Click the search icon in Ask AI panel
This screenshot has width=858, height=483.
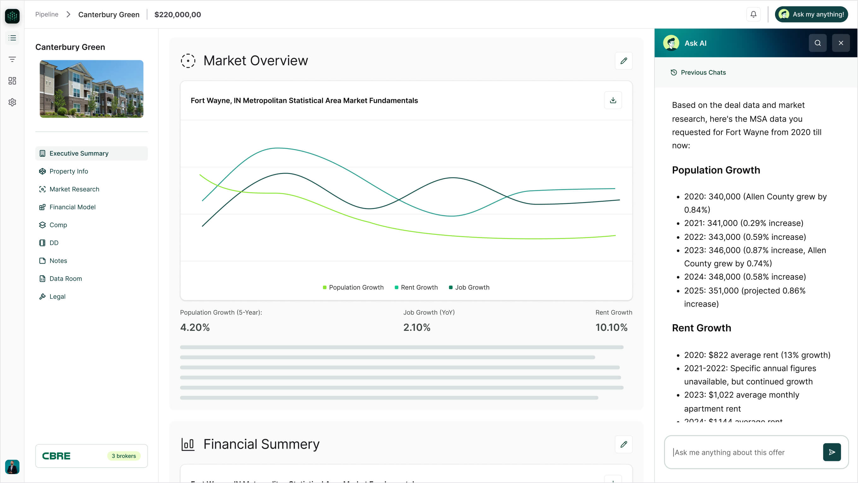click(817, 43)
